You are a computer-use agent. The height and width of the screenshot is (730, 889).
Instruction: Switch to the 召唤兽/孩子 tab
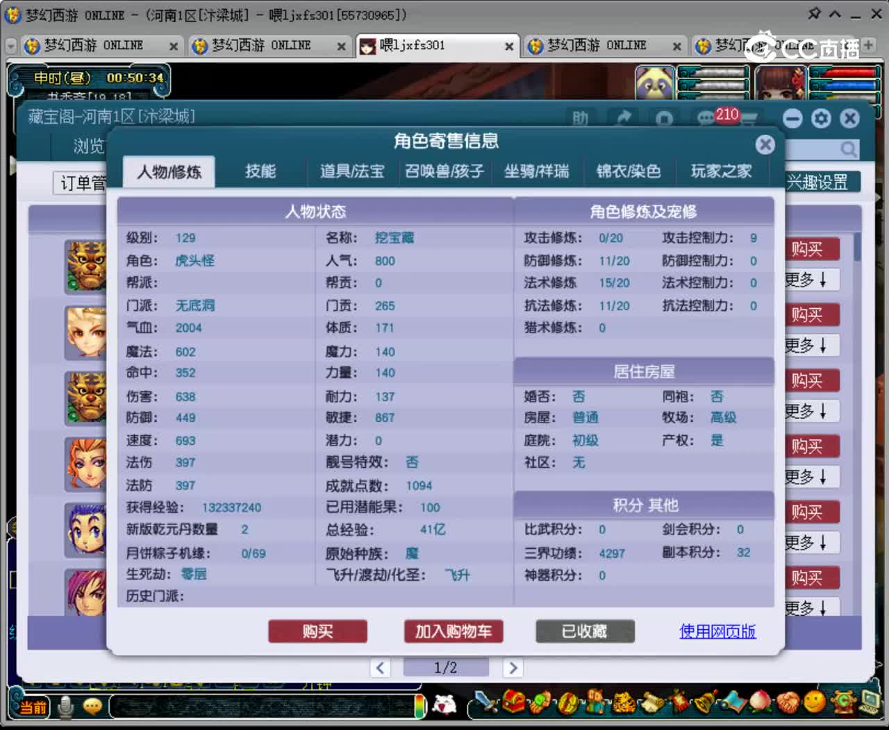444,171
